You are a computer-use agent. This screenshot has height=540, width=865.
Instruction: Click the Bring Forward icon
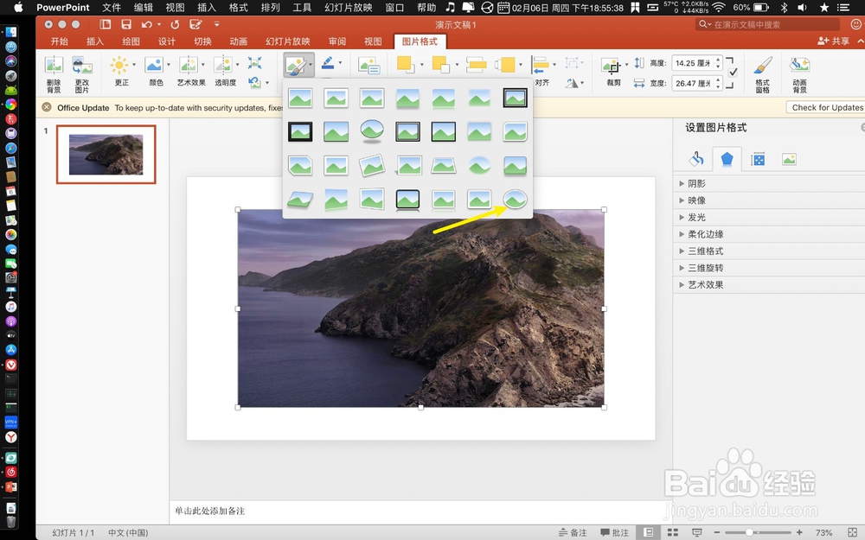[406, 65]
